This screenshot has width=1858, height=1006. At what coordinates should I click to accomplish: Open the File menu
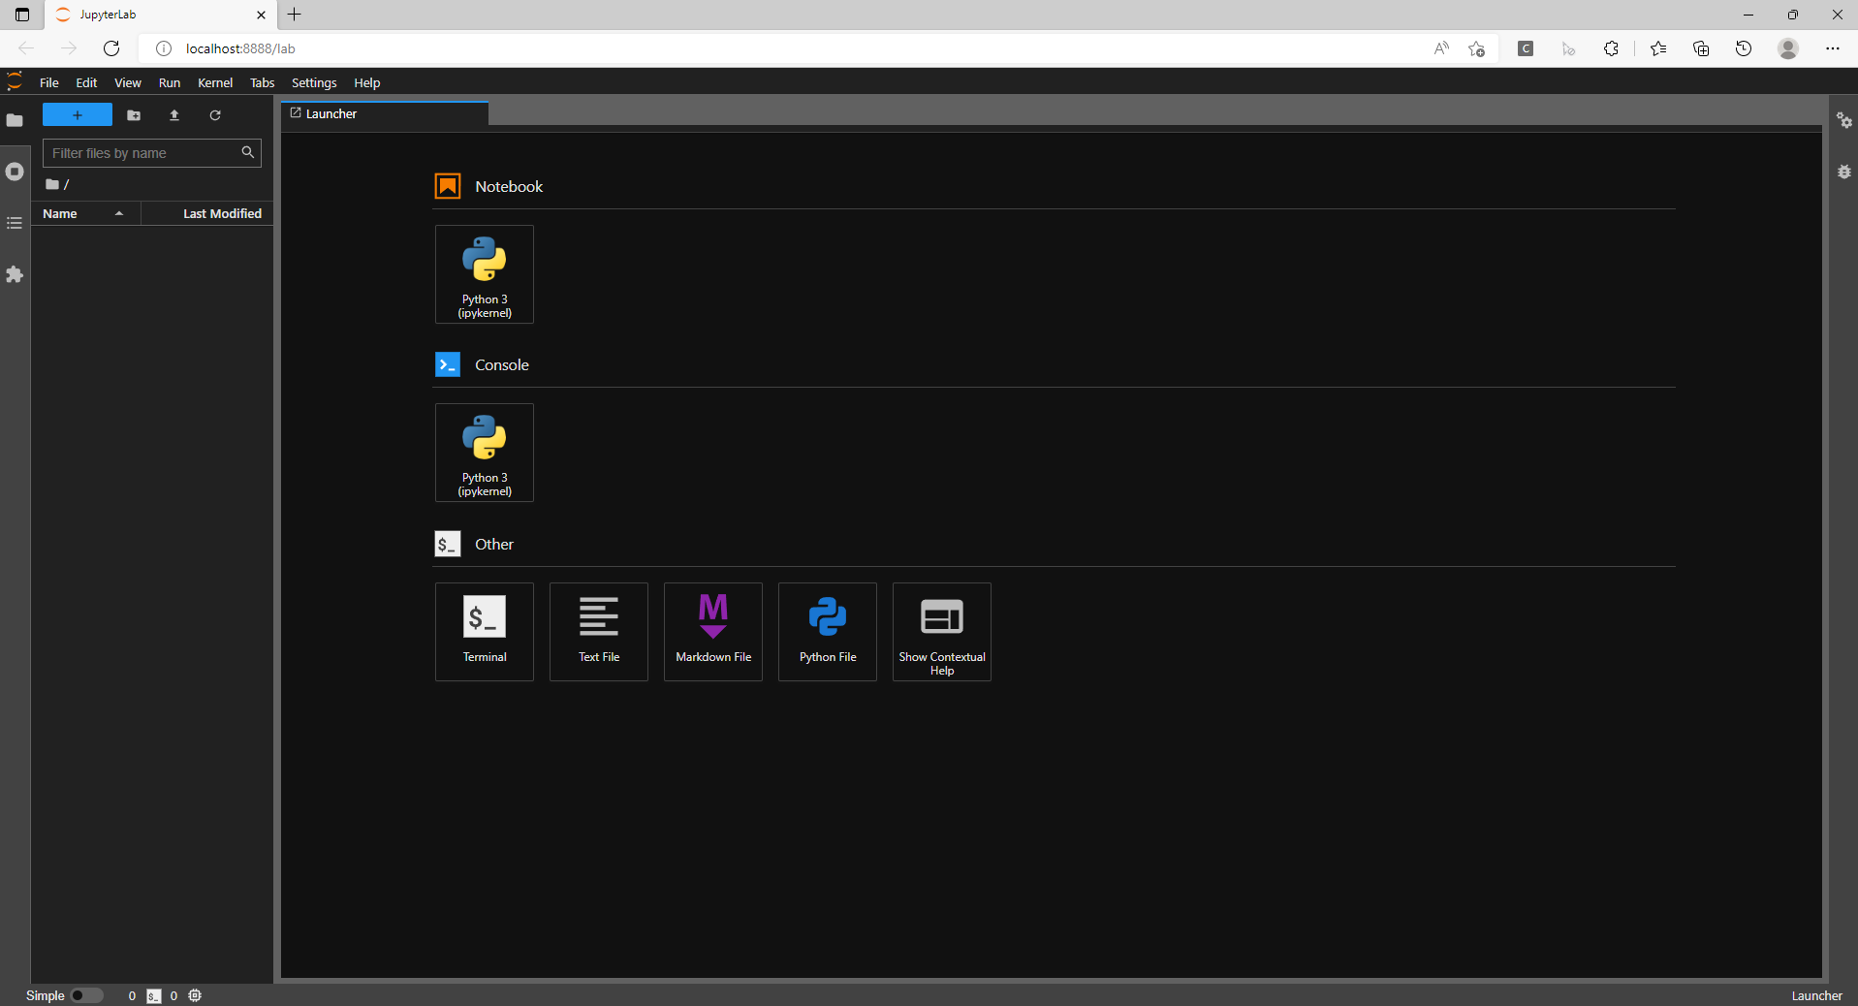[x=48, y=82]
